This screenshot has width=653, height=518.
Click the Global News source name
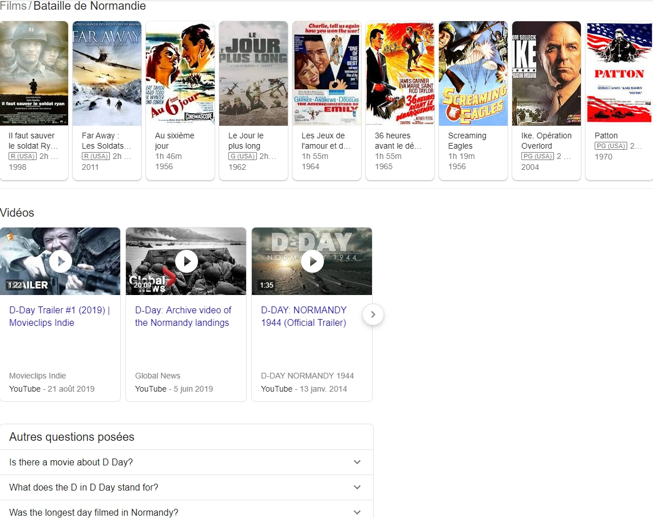(x=157, y=376)
